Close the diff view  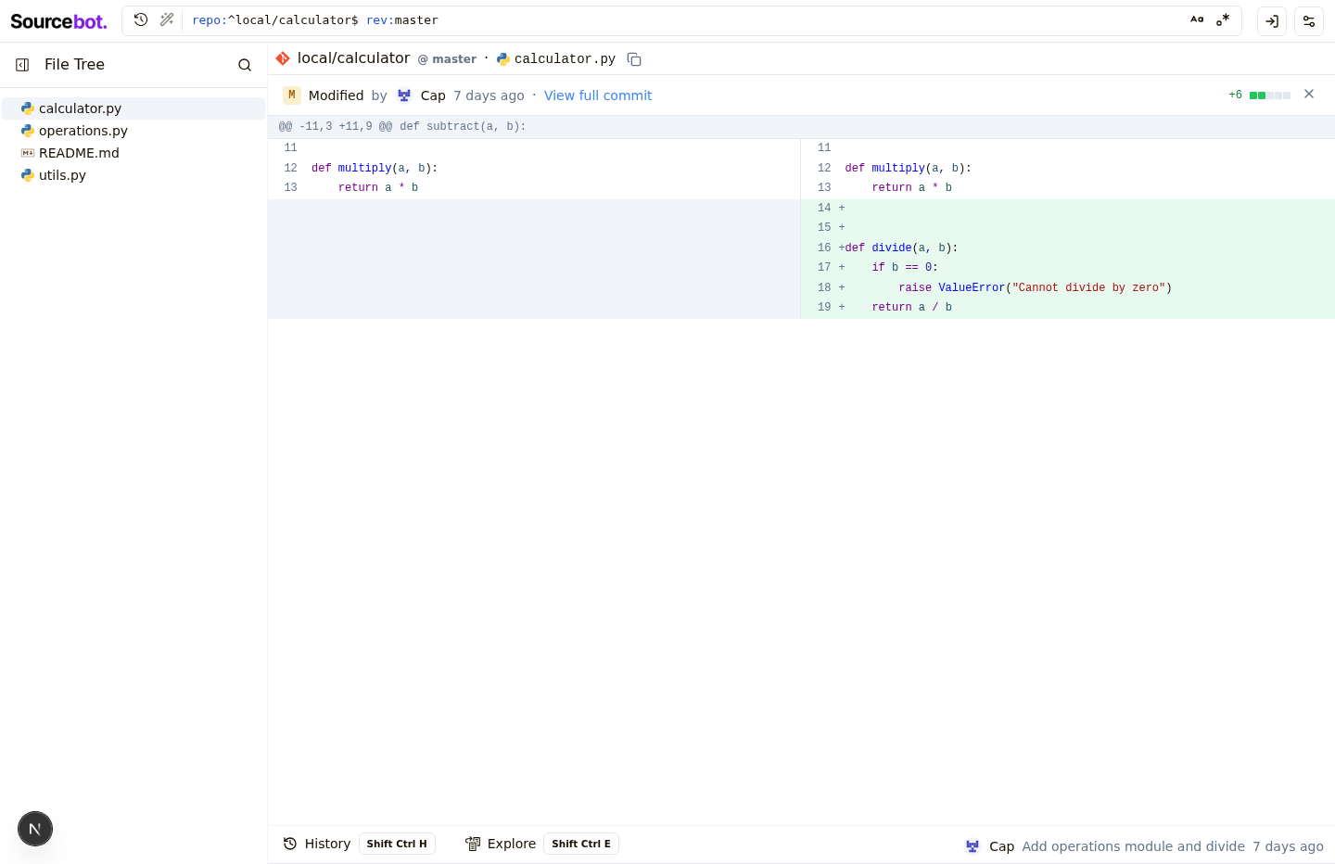1309,95
